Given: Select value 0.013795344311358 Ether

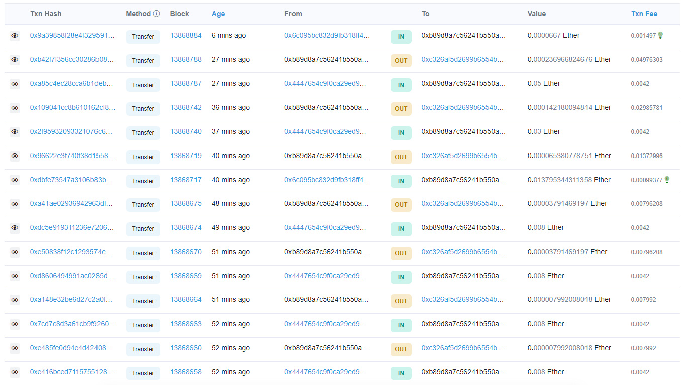Looking at the screenshot, I should pos(569,180).
